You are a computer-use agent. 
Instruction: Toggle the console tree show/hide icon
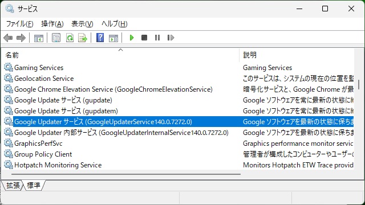coord(39,38)
